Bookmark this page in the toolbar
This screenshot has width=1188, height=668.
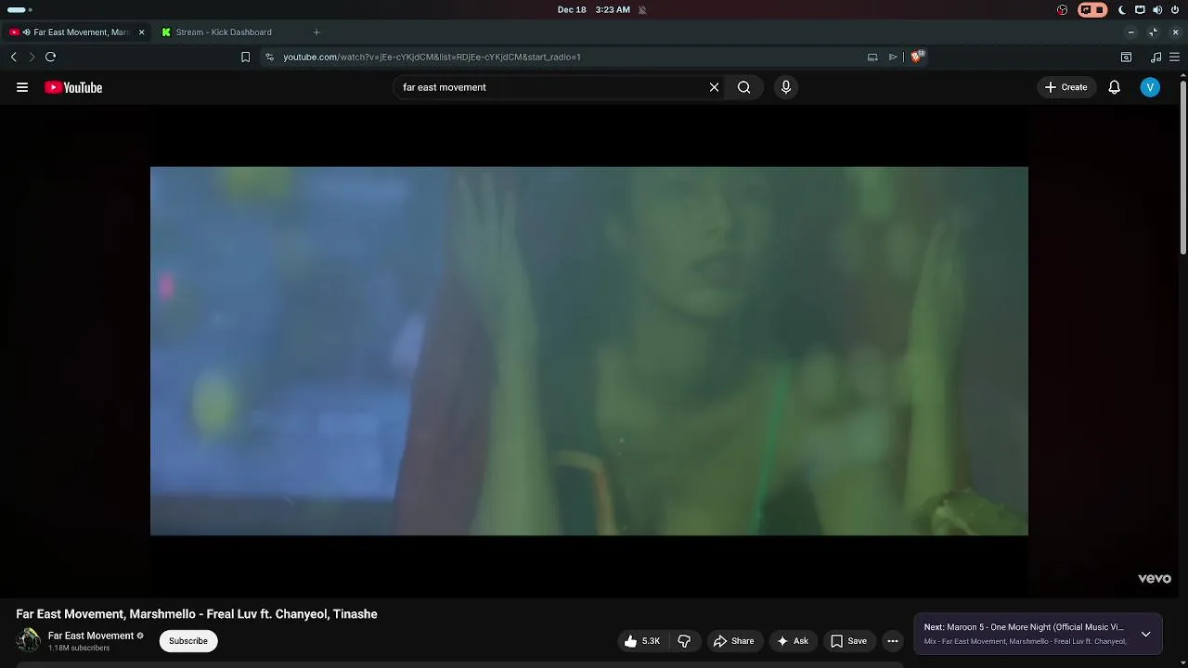tap(245, 57)
